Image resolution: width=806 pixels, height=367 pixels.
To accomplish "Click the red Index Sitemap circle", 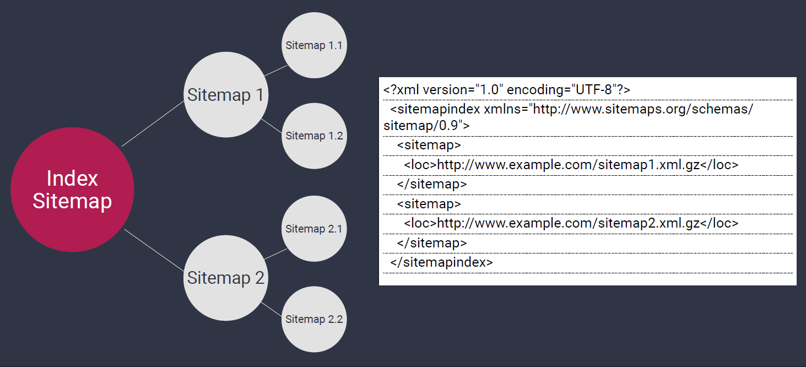I will click(72, 190).
